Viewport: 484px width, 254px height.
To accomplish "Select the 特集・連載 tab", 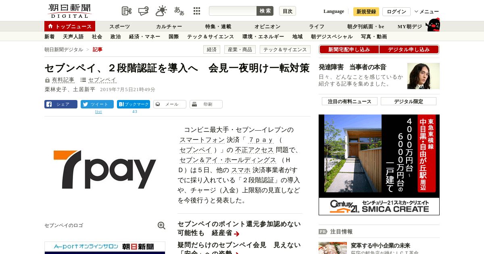I will 218,26.
